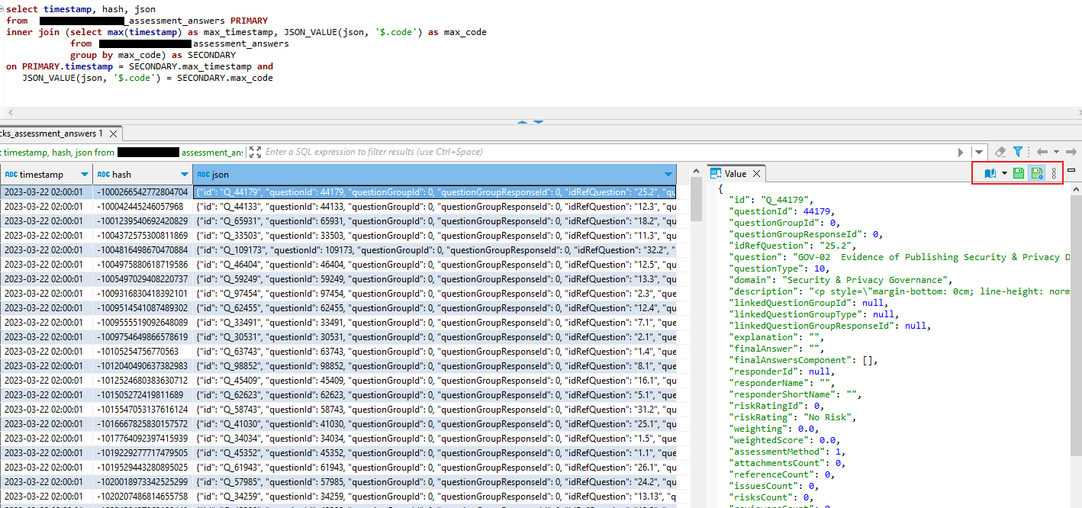Open value in external editor from Value panel
Viewport: 1082px width, 508px height.
pos(990,172)
